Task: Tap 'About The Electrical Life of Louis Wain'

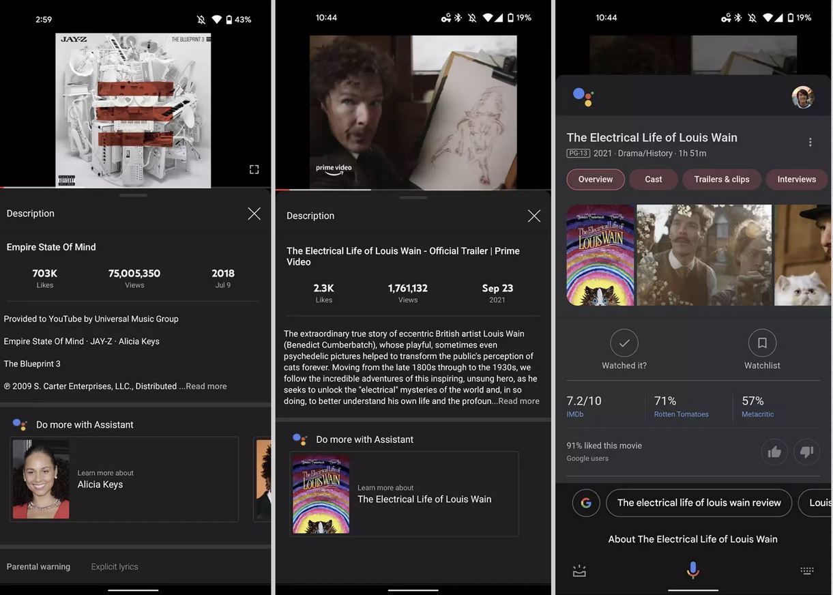Action: click(693, 539)
